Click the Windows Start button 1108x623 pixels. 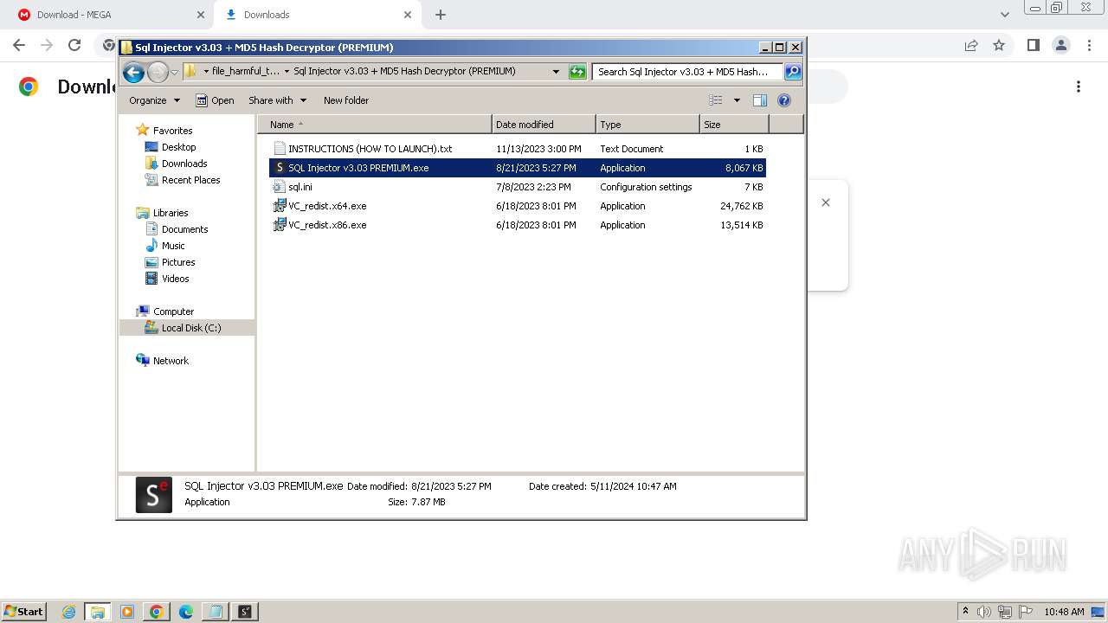[x=24, y=611]
